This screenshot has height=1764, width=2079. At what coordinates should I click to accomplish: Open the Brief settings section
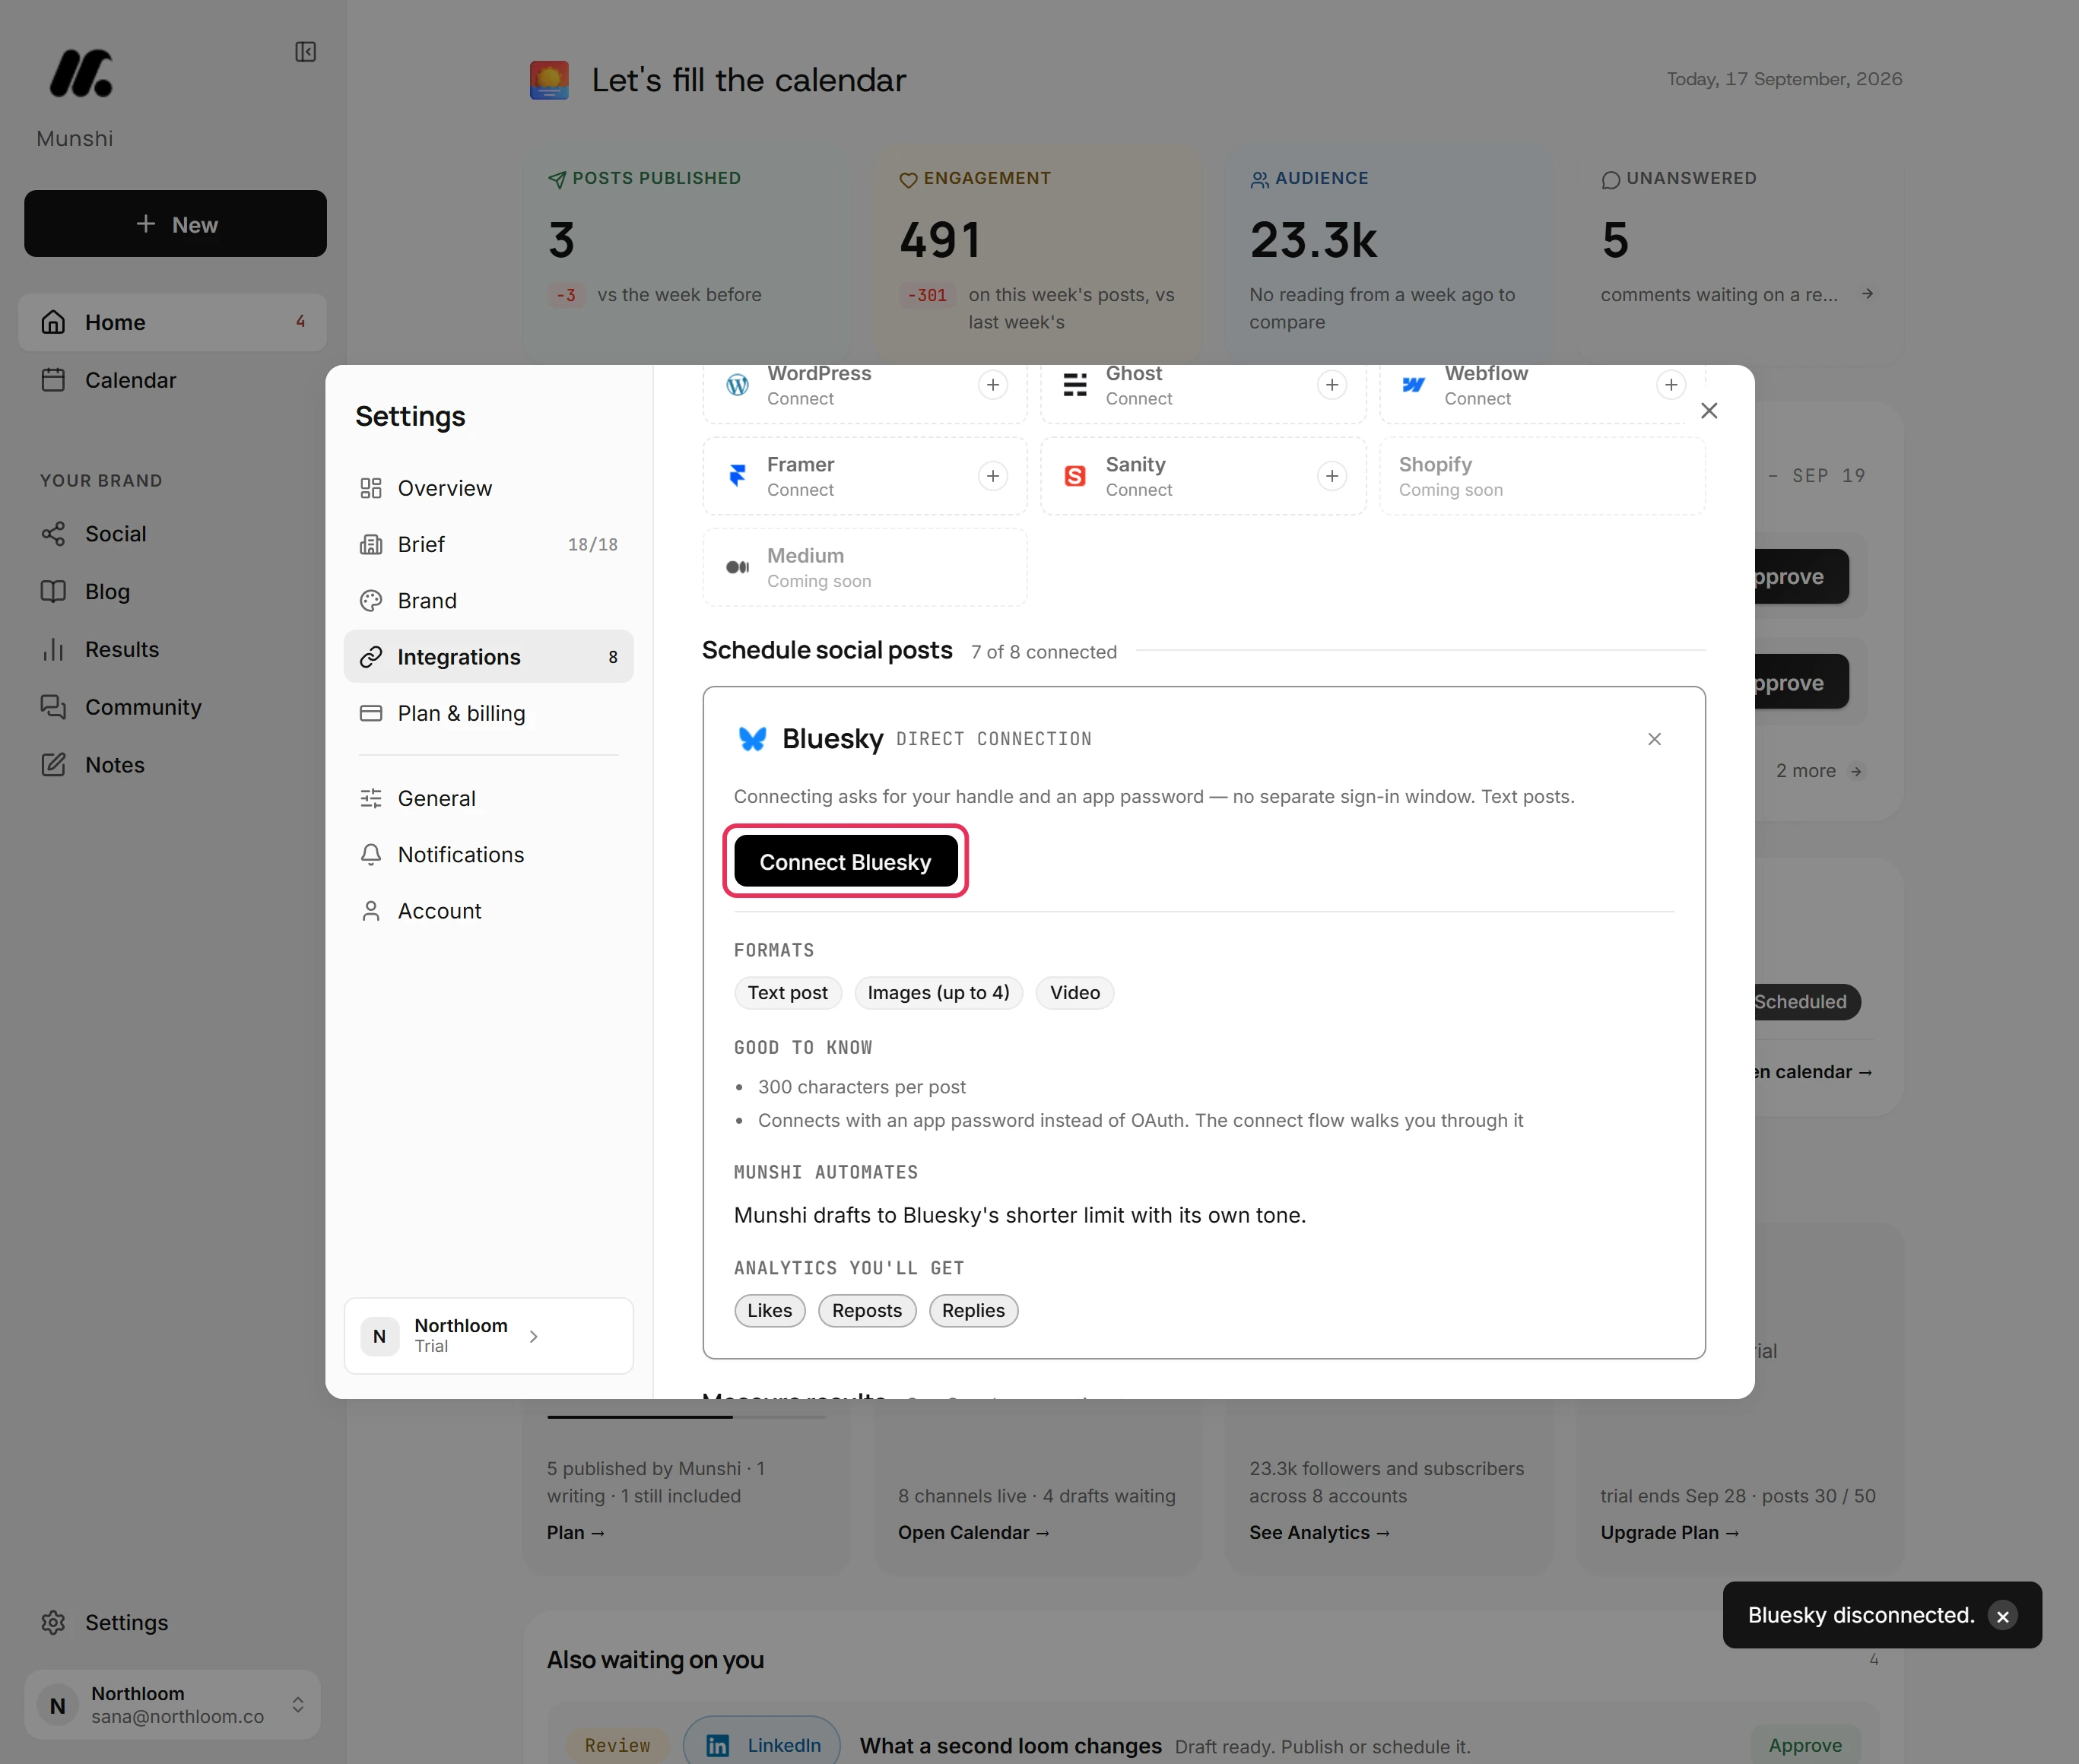pos(489,544)
